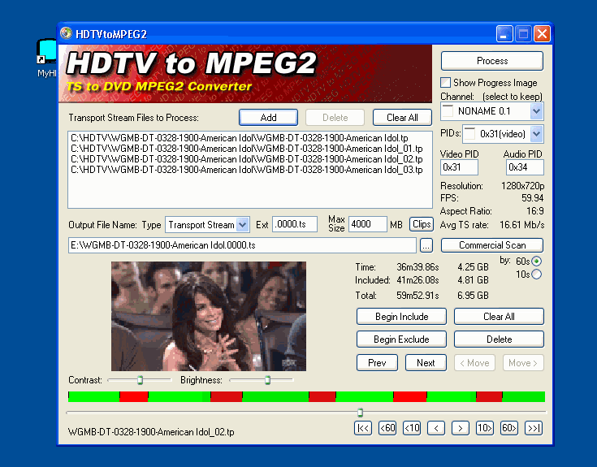Select the American Idol_02.tp file entry
Image resolution: width=597 pixels, height=467 pixels.
[247, 159]
